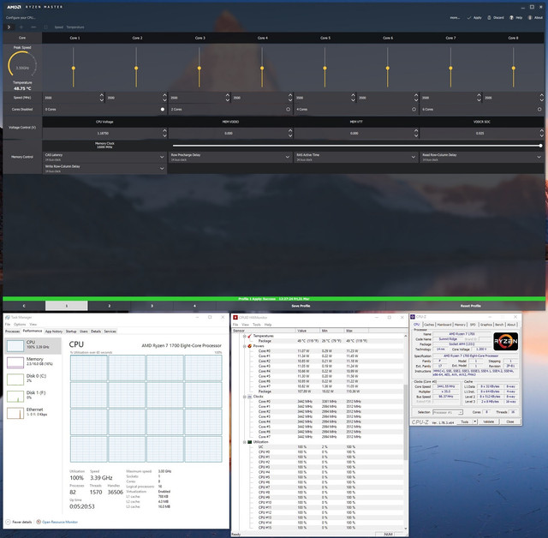The width and height of the screenshot is (548, 538).
Task: Select the 2 Cores disabled radio button
Action: [288, 110]
